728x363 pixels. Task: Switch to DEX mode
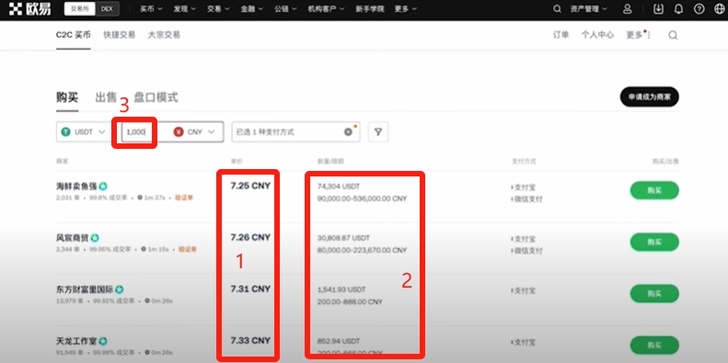[x=107, y=9]
